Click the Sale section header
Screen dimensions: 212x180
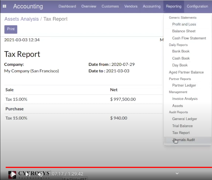(x=10, y=90)
